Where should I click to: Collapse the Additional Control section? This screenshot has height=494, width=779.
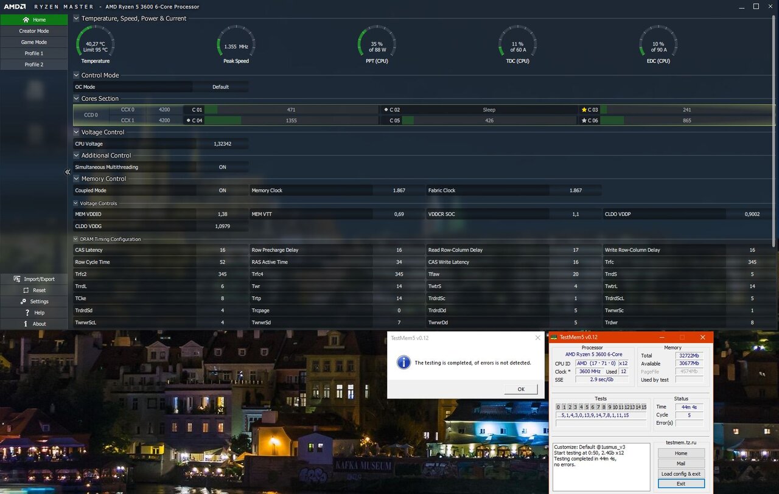(76, 155)
